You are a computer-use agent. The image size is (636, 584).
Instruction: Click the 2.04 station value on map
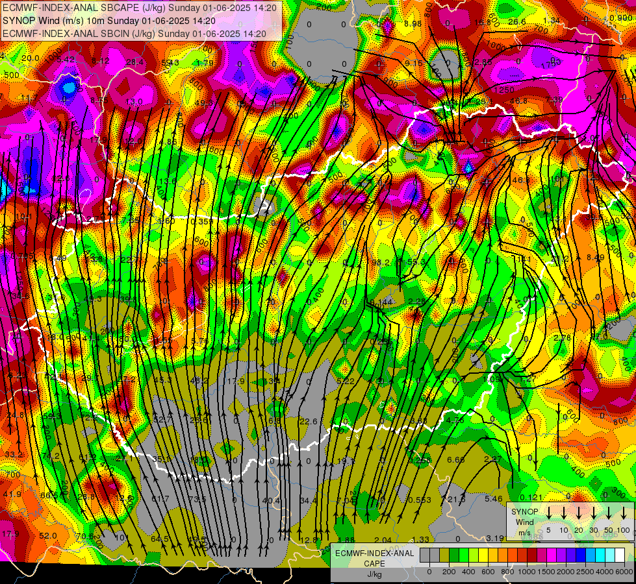pyautogui.click(x=383, y=539)
